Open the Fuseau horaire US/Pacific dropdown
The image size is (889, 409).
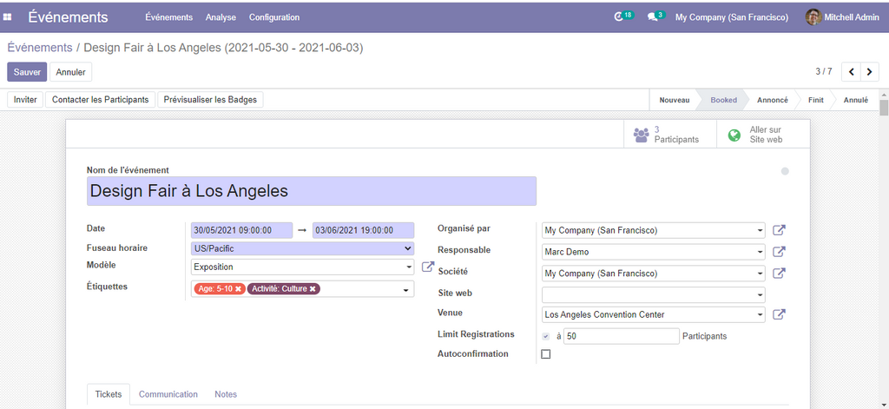302,248
